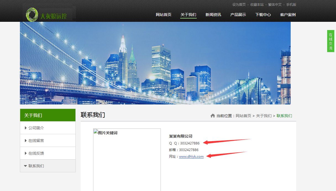Click the 设为首页 link

pos(237,4)
